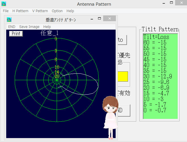Click END in the pattern window menu

[x=12, y=27]
